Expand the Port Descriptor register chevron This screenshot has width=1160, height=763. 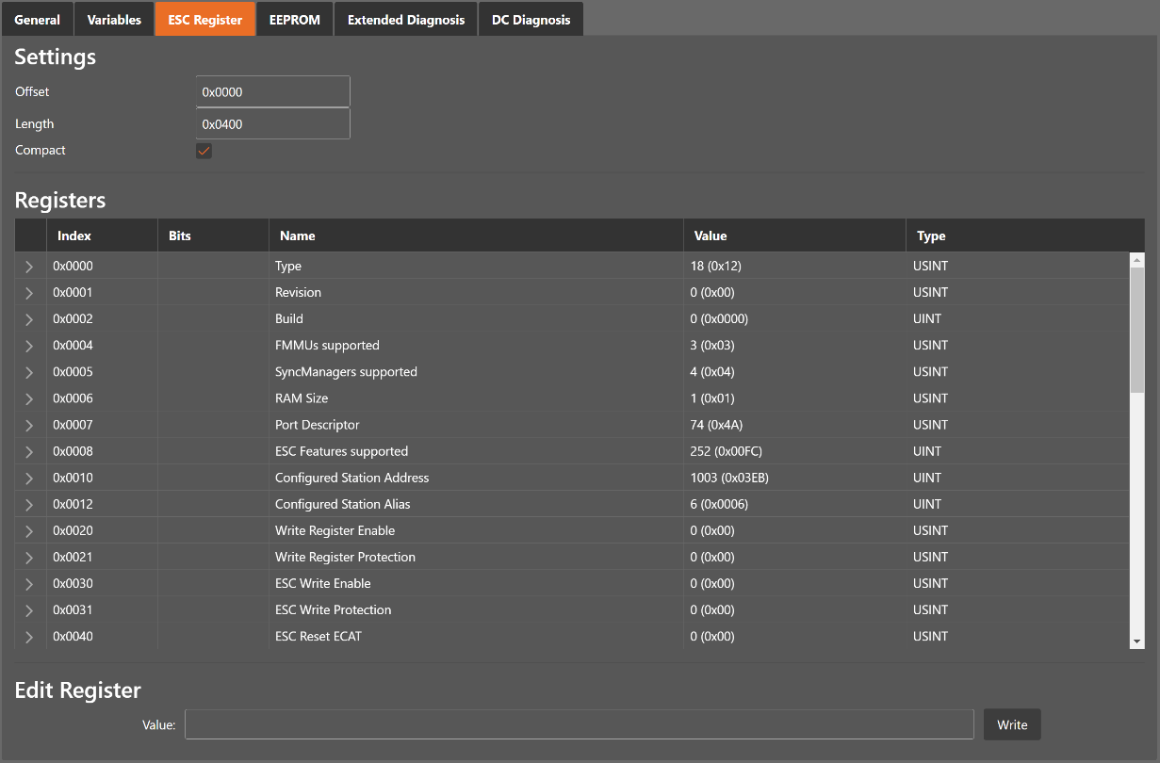coord(29,425)
